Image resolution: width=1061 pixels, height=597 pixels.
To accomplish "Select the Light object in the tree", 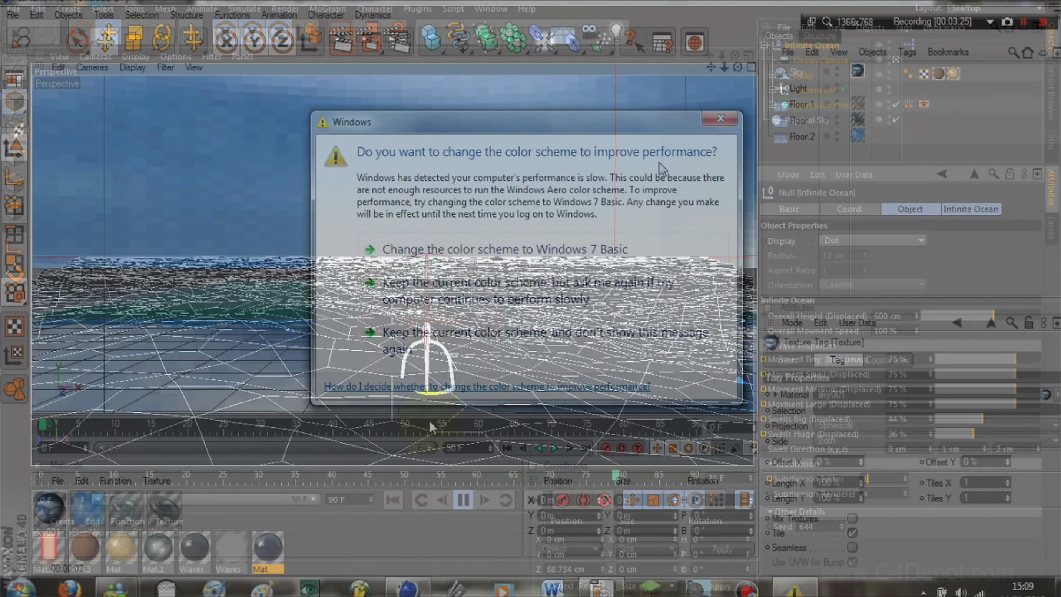I will [798, 88].
